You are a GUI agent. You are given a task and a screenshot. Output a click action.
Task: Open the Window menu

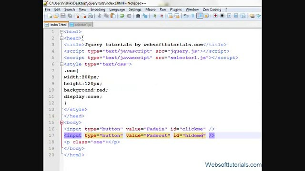pyautogui.click(x=192, y=9)
